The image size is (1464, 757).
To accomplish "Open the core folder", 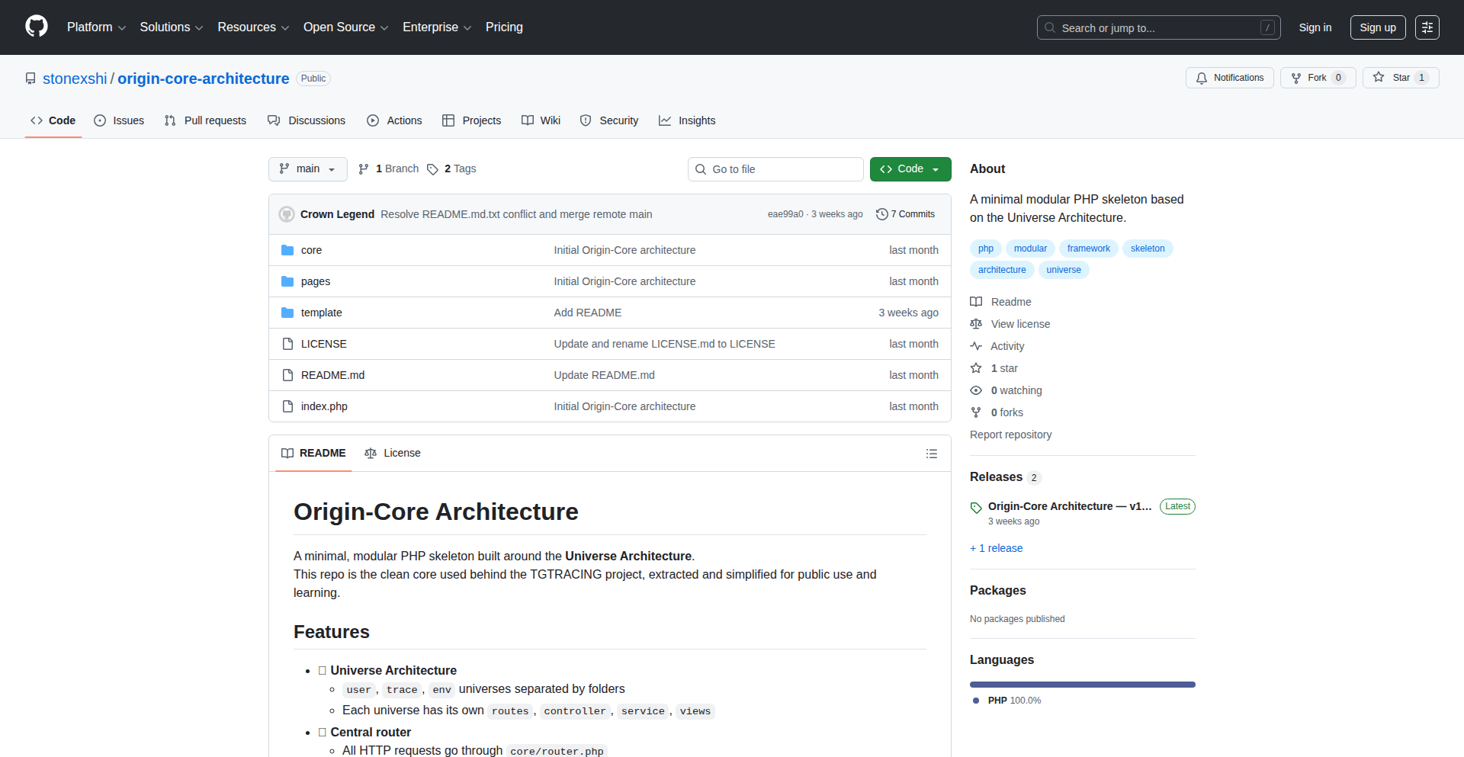I will pos(311,250).
